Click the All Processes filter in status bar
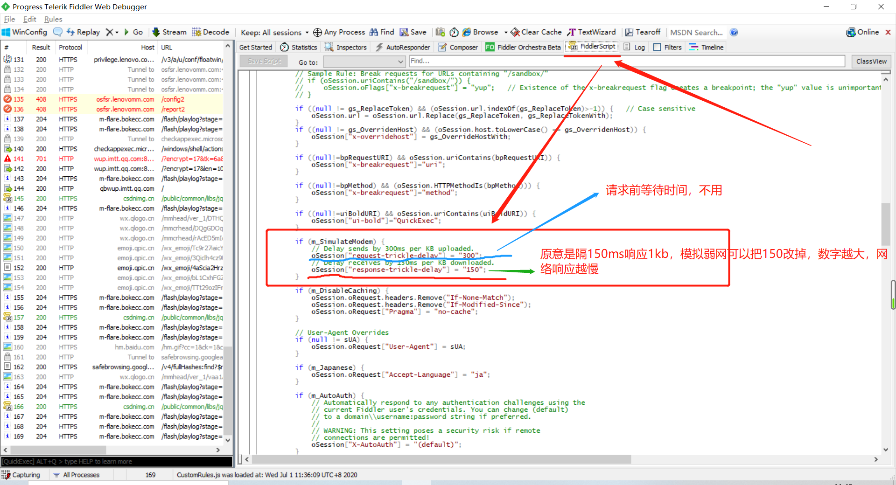Image resolution: width=896 pixels, height=485 pixels. click(x=77, y=475)
